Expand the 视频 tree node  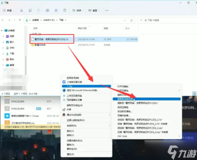3,36
